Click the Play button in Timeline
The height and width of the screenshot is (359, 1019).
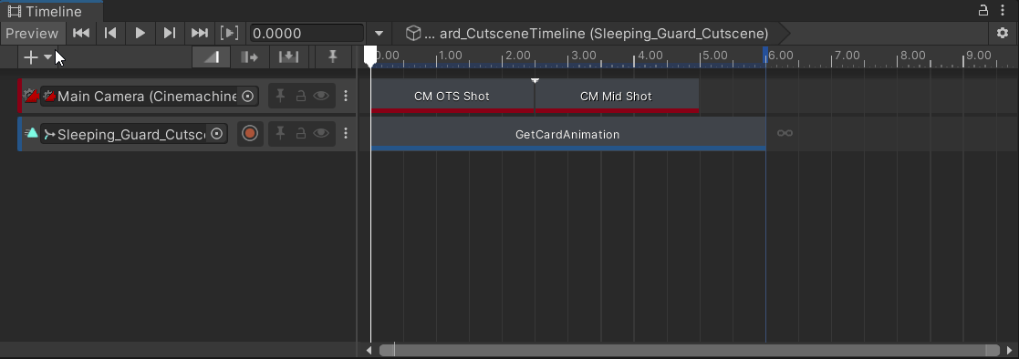140,33
